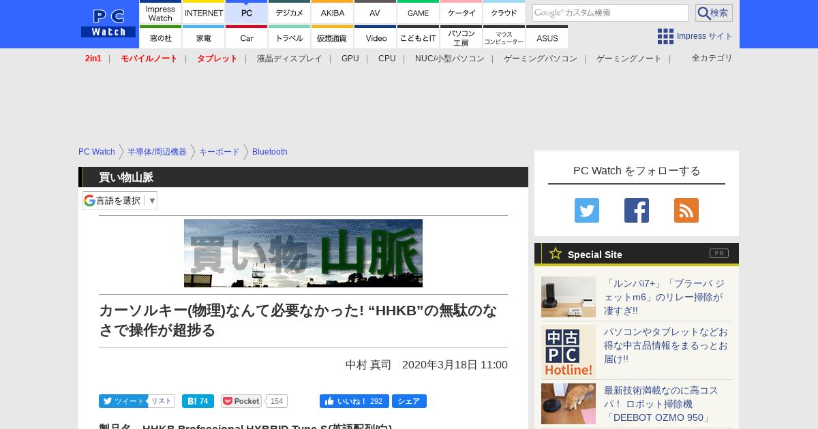818x429 pixels.
Task: Go to the CPU category
Action: 387,59
